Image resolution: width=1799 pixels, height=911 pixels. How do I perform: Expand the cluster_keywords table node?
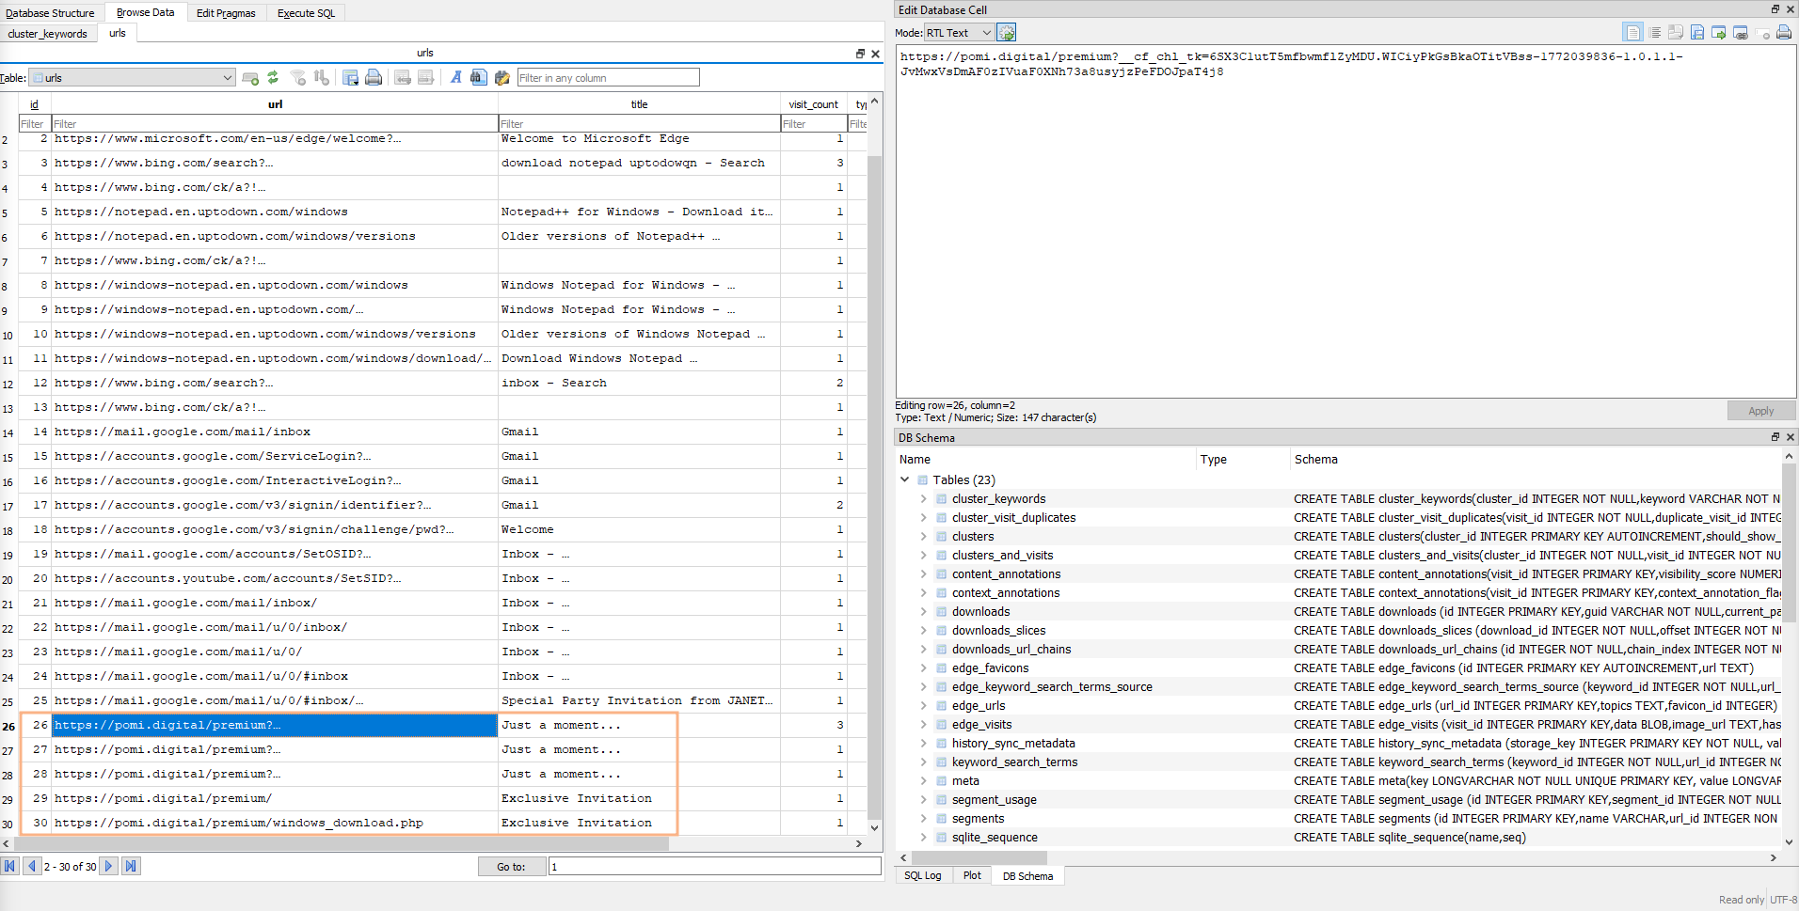(x=923, y=499)
